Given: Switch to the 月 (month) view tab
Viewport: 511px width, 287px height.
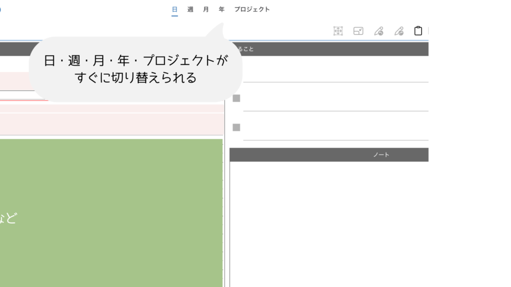Looking at the screenshot, I should (x=205, y=8).
